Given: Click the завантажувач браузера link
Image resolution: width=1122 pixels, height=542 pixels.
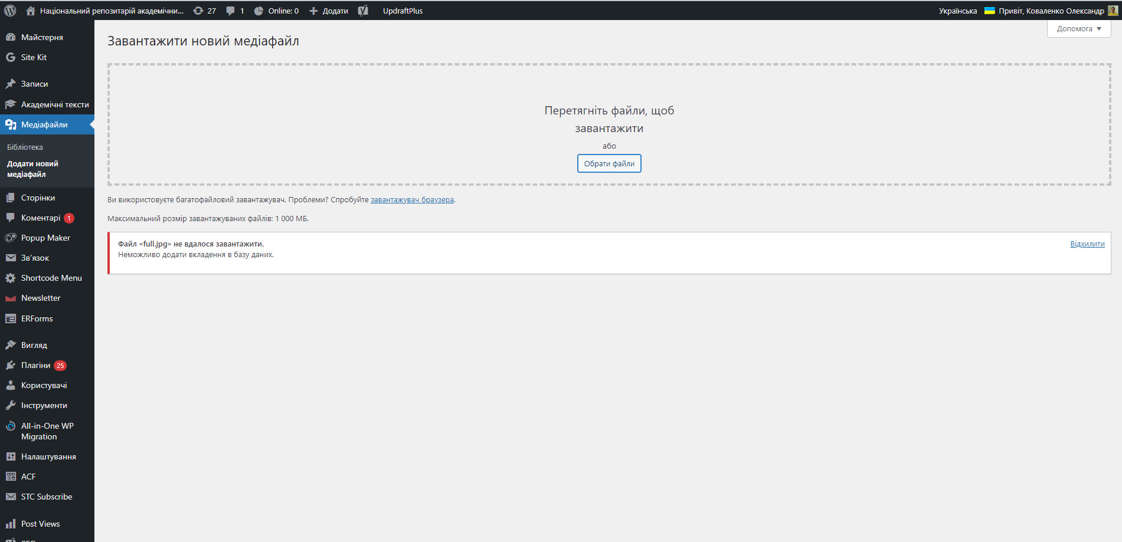Looking at the screenshot, I should tap(412, 200).
